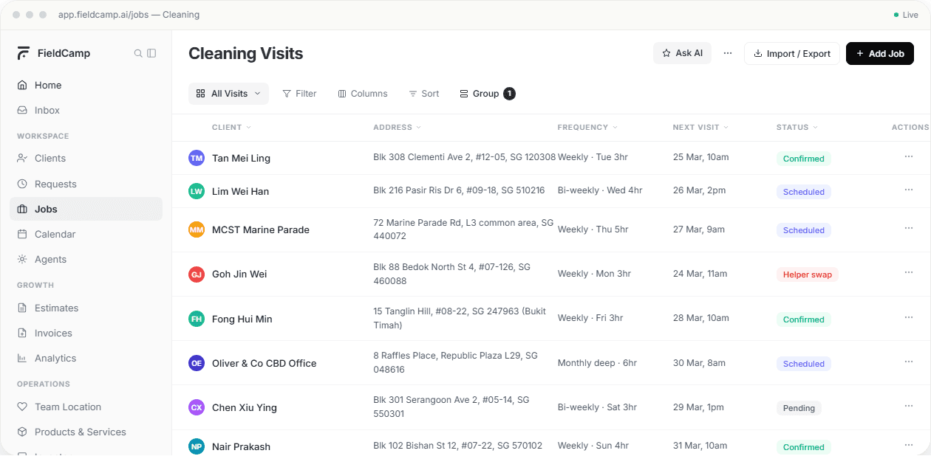This screenshot has width=931, height=456.
Task: Click the Invoices file icon
Action: coord(22,333)
